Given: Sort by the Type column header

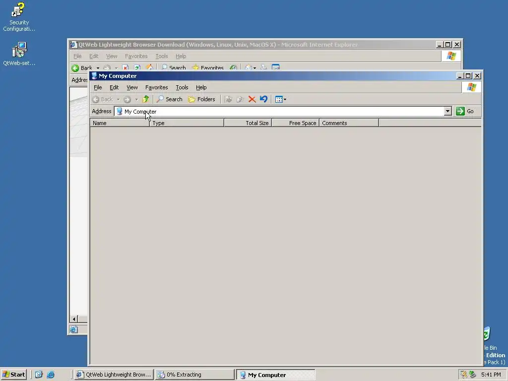Looking at the screenshot, I should coord(187,123).
